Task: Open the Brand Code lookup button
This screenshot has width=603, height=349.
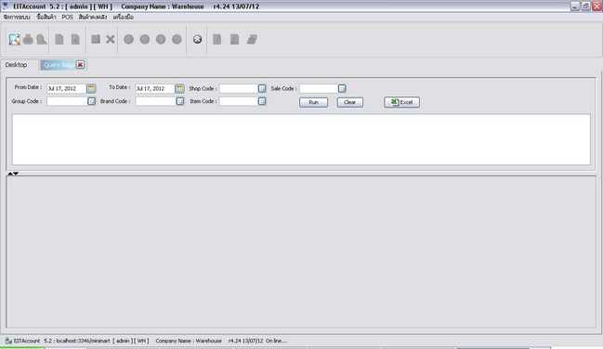Action: pyautogui.click(x=180, y=101)
